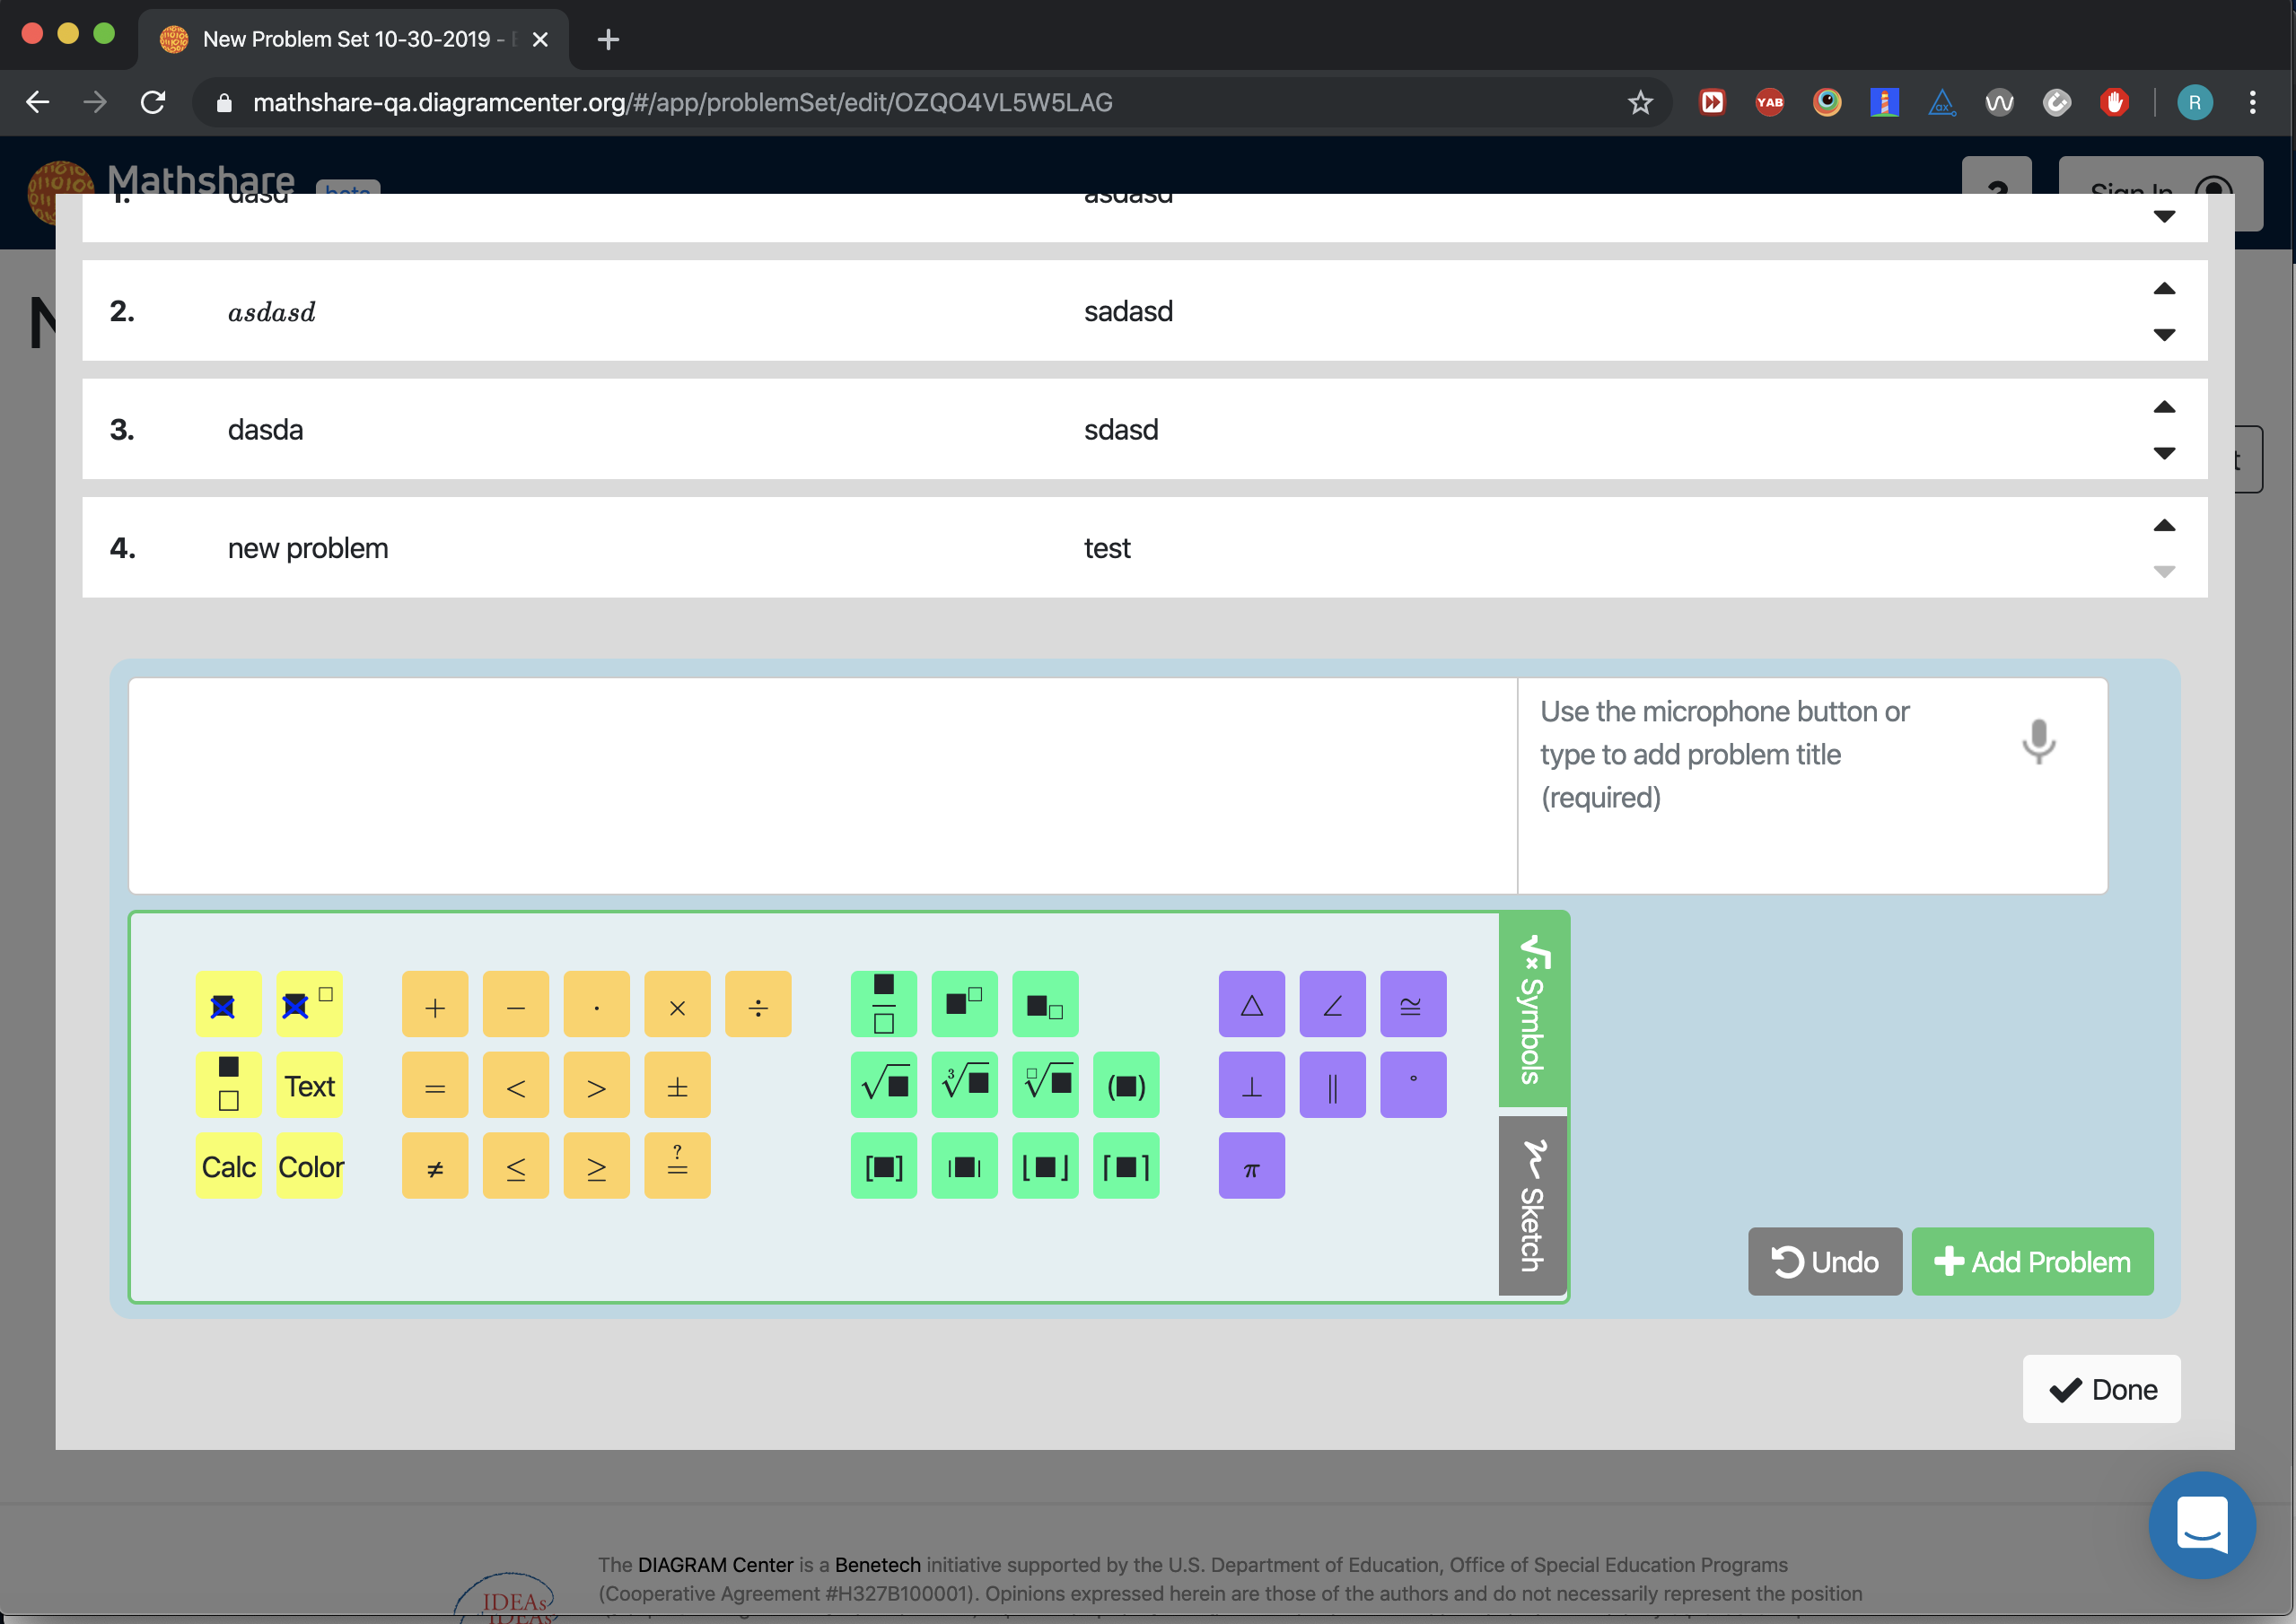Viewport: 2296px width, 1624px height.
Task: Insert the questioned-equals sign
Action: [x=678, y=1166]
